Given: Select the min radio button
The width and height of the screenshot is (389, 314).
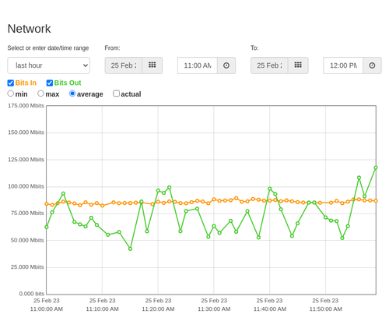Looking at the screenshot, I should 10,93.
